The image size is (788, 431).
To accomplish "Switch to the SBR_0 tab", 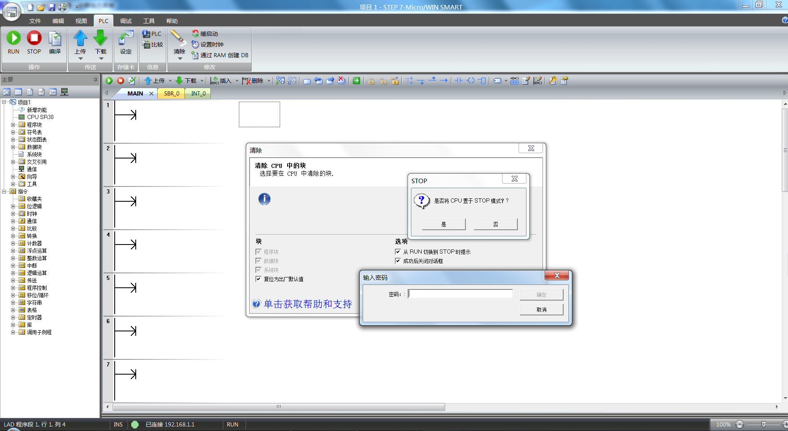I will [172, 93].
